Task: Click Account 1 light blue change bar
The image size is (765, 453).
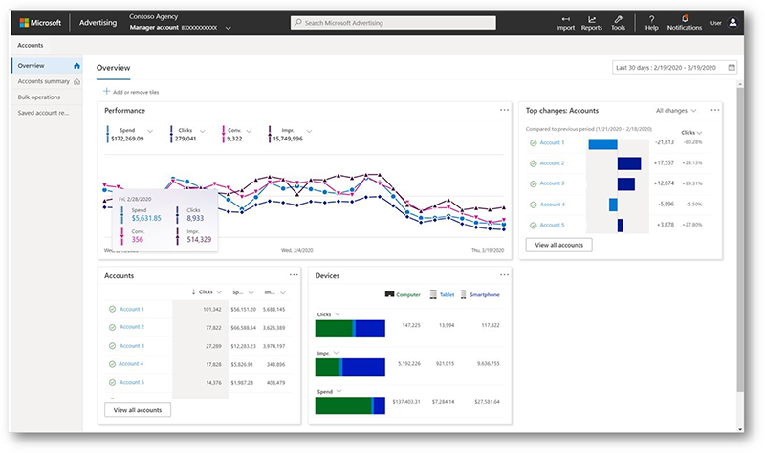Action: coord(602,144)
